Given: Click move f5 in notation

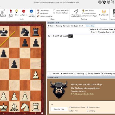Looking at the screenshot, I should pyautogui.click(x=53, y=36).
